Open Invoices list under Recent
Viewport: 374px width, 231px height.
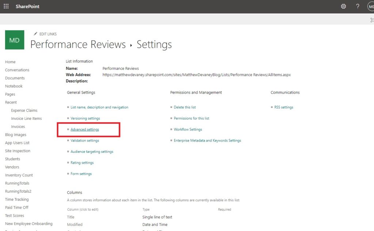18,127
